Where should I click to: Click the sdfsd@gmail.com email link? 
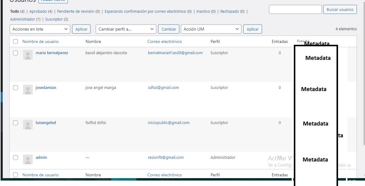click(x=163, y=88)
